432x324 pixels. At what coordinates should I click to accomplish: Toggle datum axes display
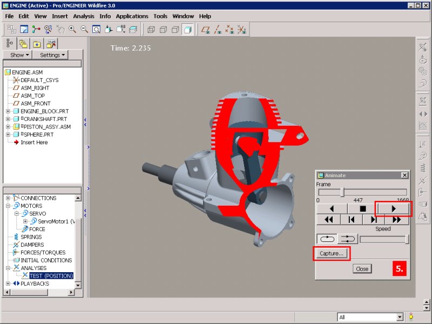pos(218,29)
